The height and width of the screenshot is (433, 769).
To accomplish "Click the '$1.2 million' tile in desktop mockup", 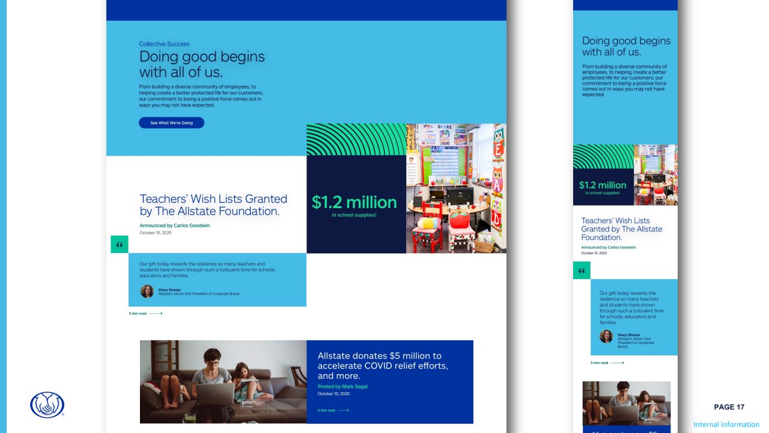I will pos(356,204).
